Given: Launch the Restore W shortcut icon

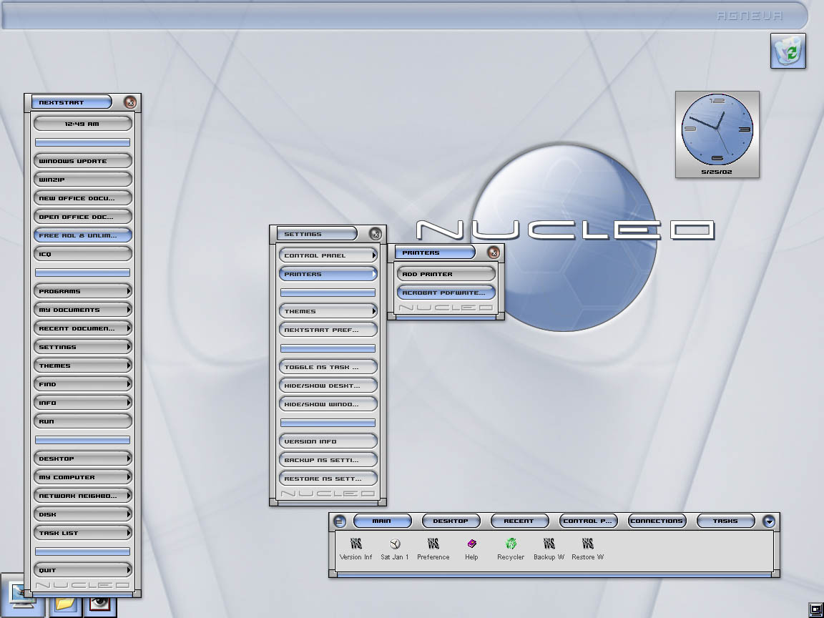Looking at the screenshot, I should coord(587,545).
